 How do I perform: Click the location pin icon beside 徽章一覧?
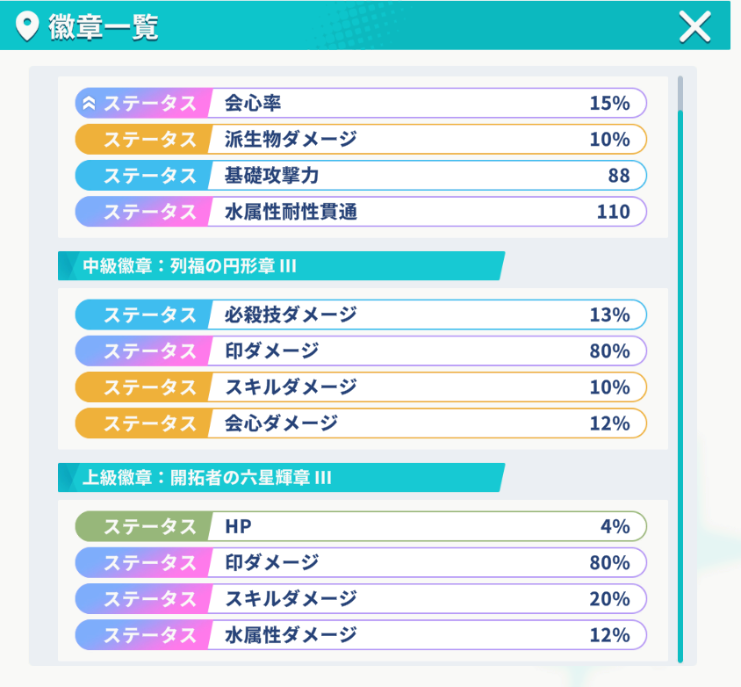coord(27,26)
